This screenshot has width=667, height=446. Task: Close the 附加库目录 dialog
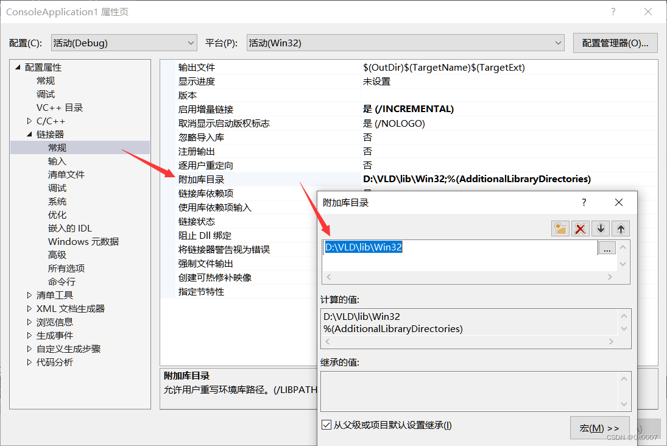pyautogui.click(x=619, y=202)
